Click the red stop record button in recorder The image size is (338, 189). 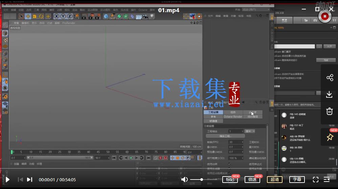[x=324, y=16]
